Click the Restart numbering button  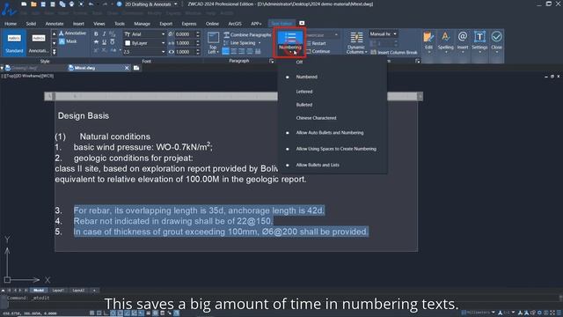pyautogui.click(x=316, y=43)
